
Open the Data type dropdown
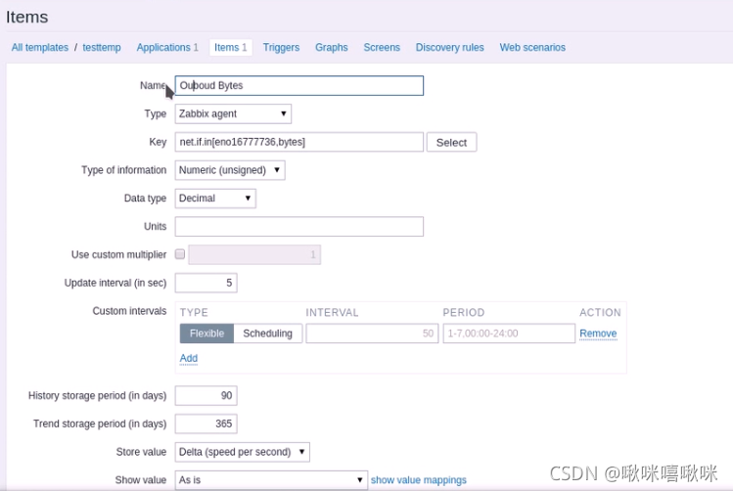tap(215, 199)
